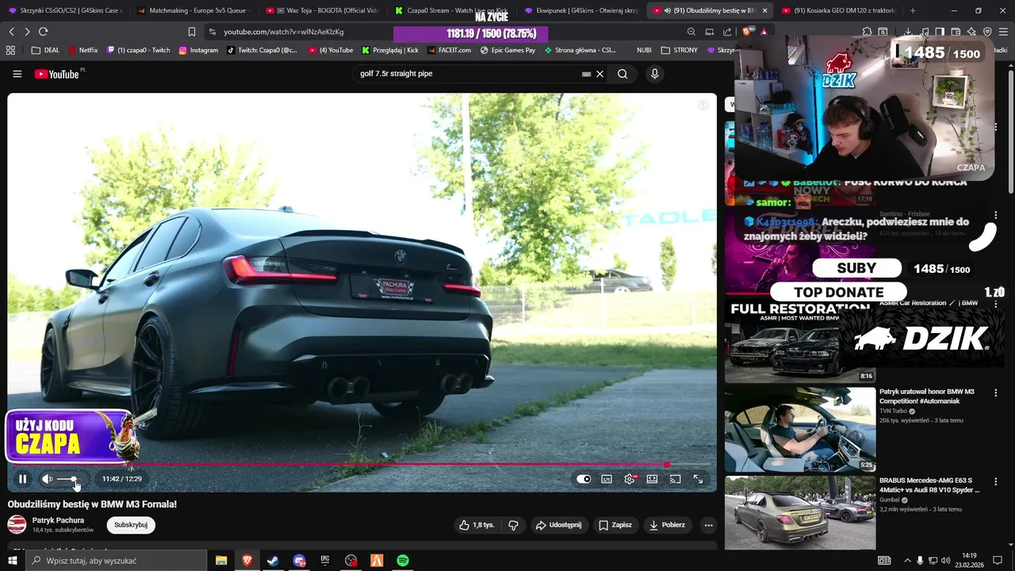Viewport: 1015px width, 571px height.
Task: Switch the player to theater mode
Action: [652, 479]
